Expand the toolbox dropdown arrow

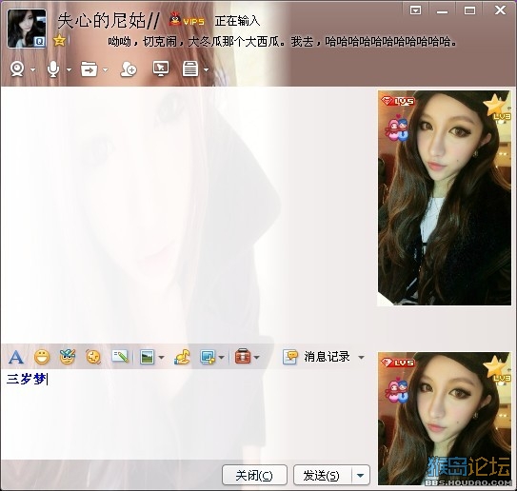point(257,357)
